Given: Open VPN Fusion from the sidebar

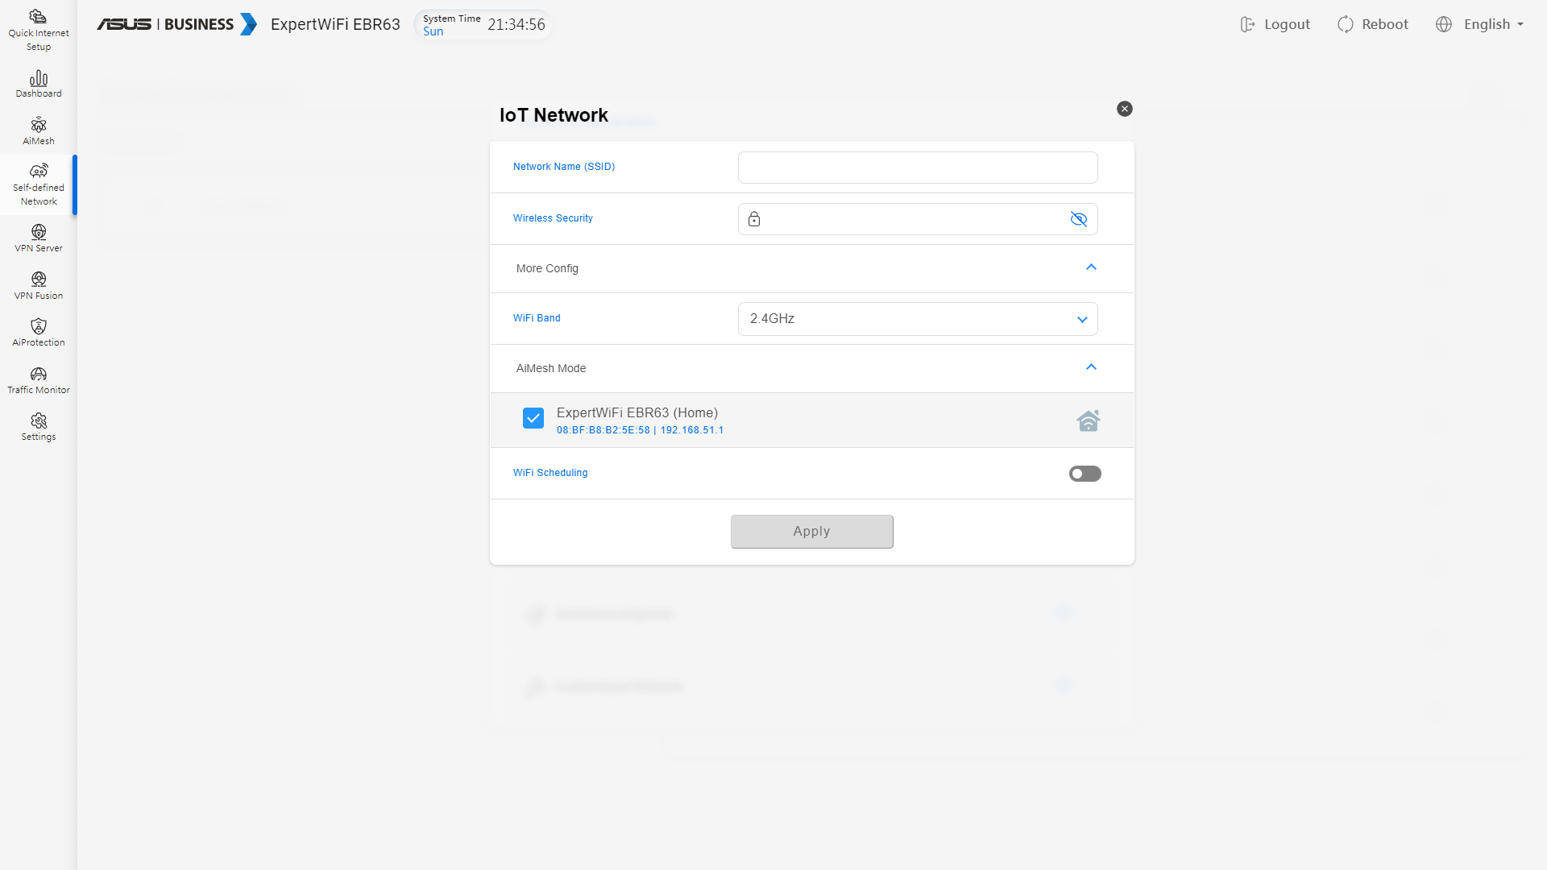Looking at the screenshot, I should coord(38,280).
